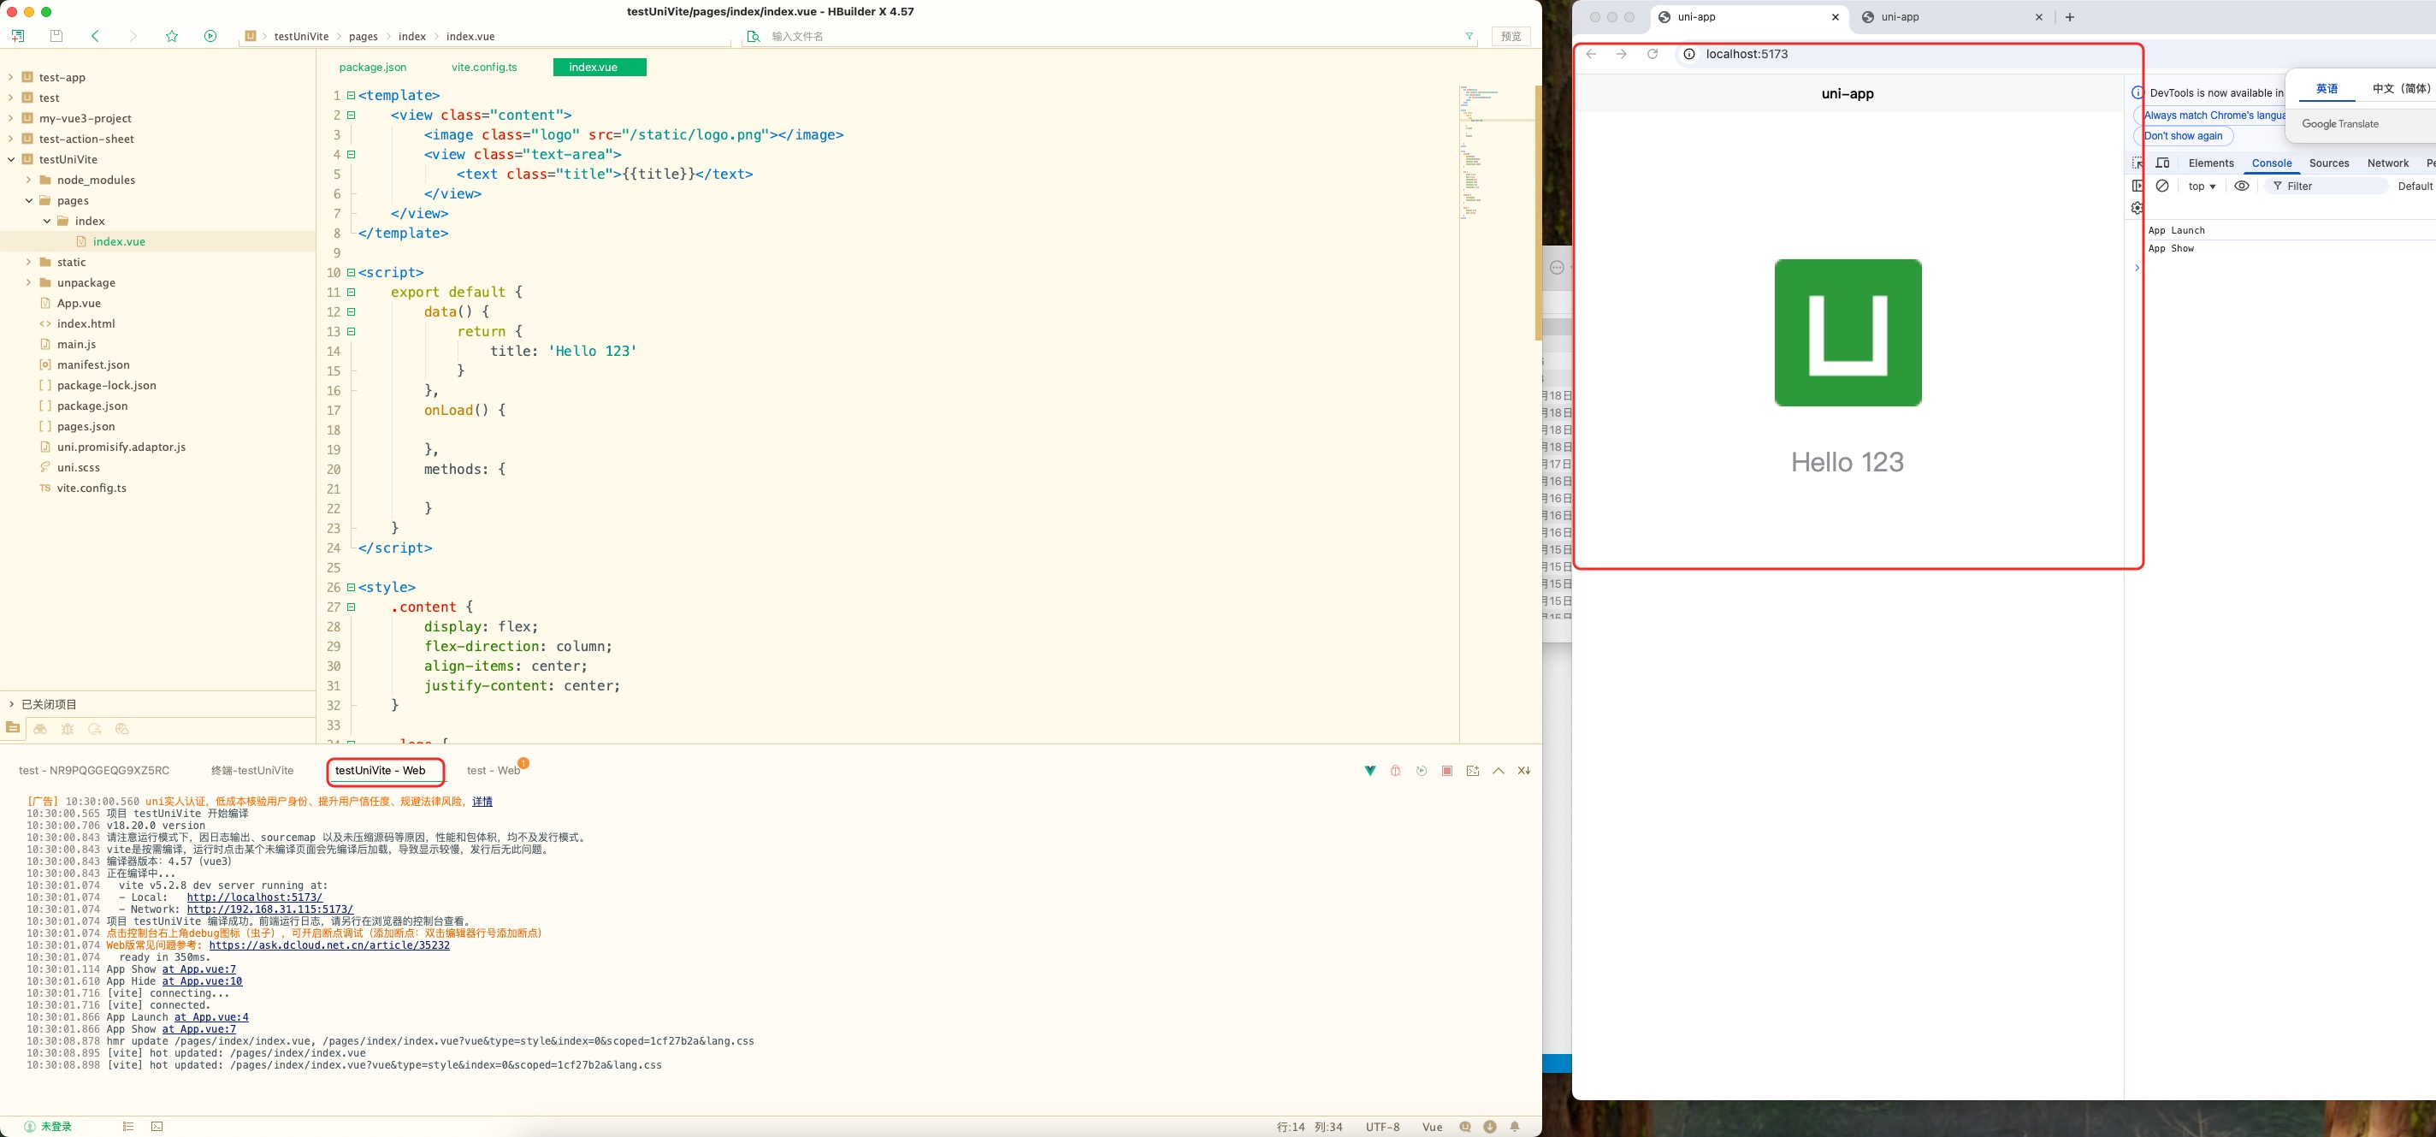Click the Vue devtools icon in console panel
2436x1137 pixels.
pyautogui.click(x=1369, y=771)
